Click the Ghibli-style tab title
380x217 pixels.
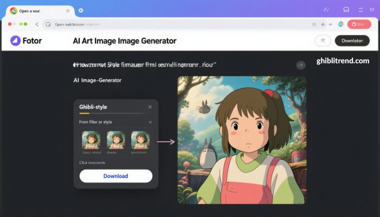(93, 107)
